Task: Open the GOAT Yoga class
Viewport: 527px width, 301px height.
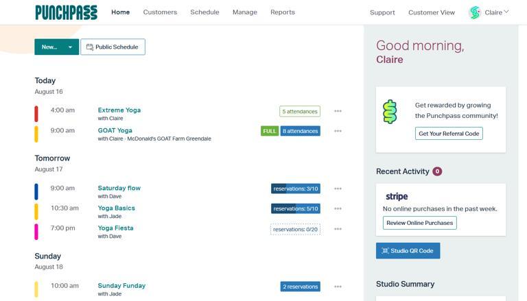Action: point(115,130)
